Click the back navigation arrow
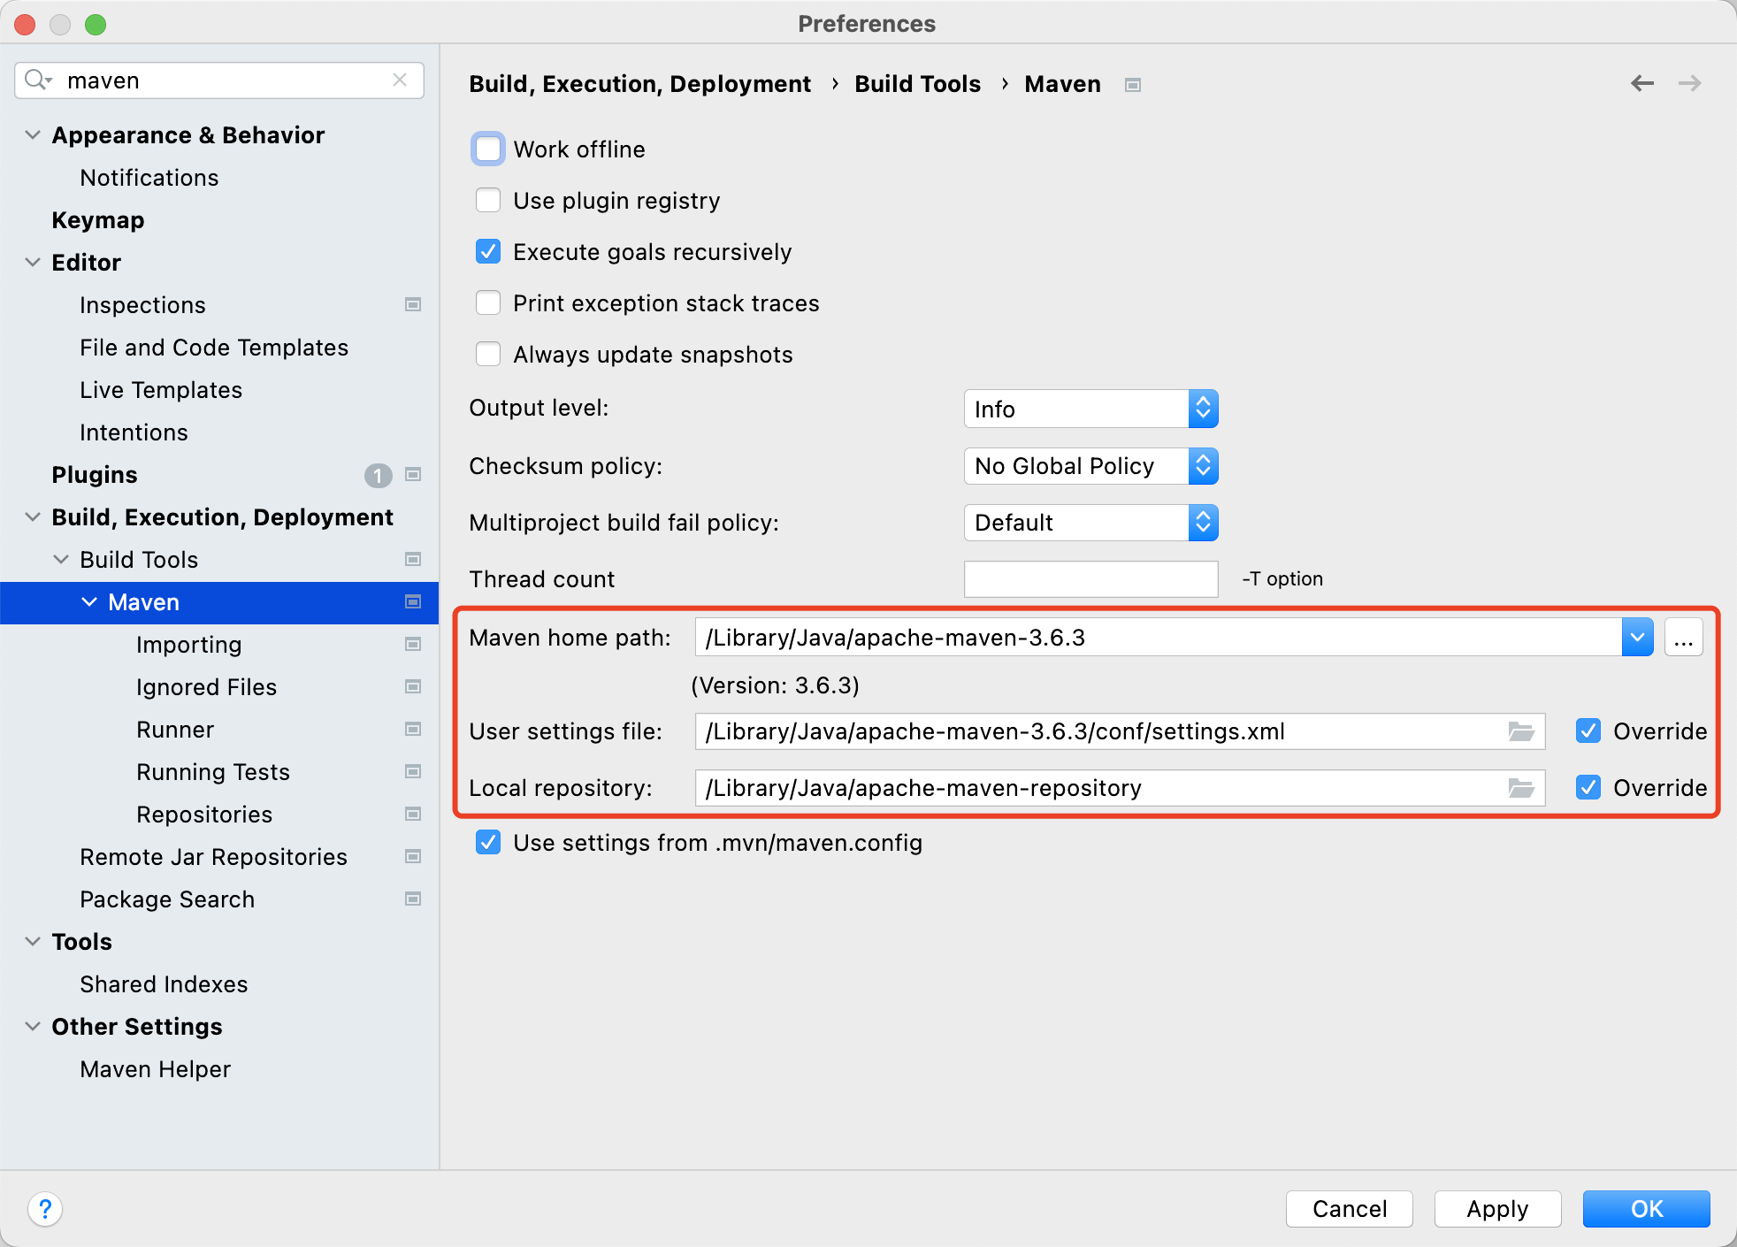Screen dimensions: 1737x1247 [1641, 83]
